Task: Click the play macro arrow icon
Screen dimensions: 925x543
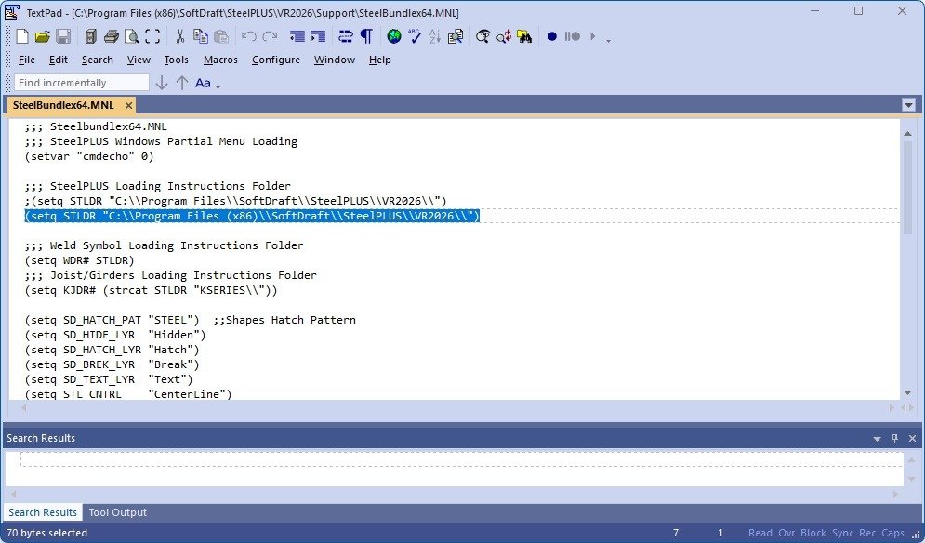Action: (x=593, y=36)
